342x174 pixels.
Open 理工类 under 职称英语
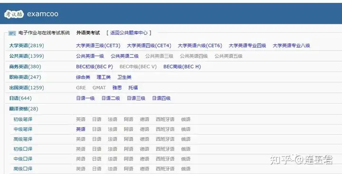(104, 77)
